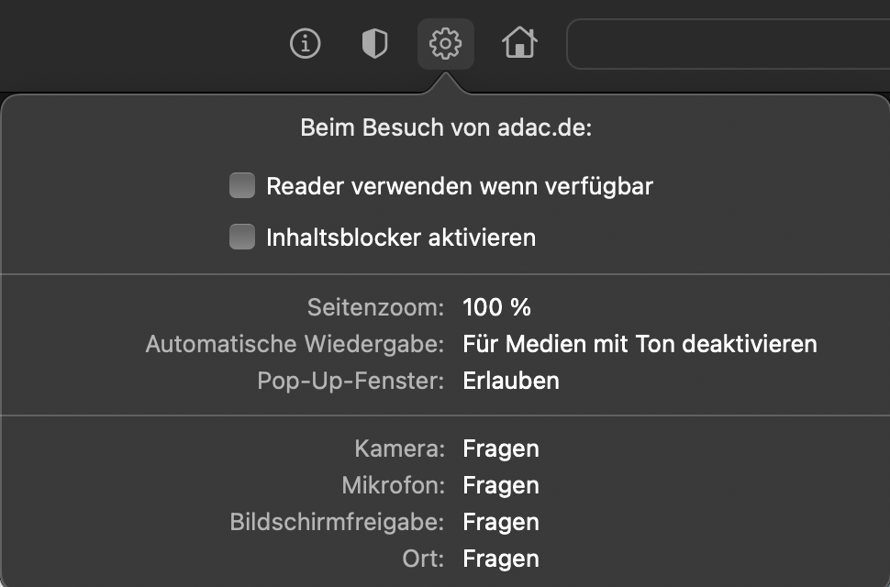Click the website settings gear icon
The height and width of the screenshot is (587, 890).
446,43
